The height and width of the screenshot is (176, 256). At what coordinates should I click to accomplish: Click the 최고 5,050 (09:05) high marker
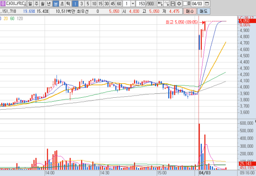[182, 22]
